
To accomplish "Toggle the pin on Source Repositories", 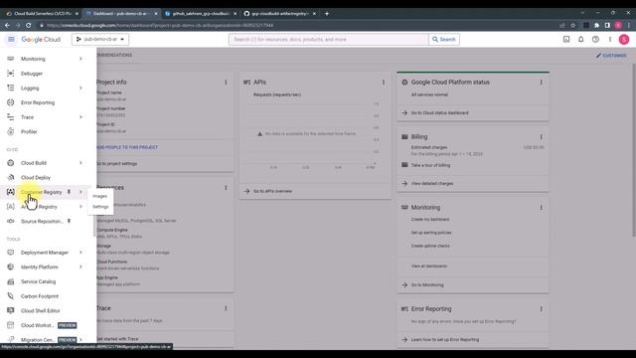I will click(x=69, y=221).
